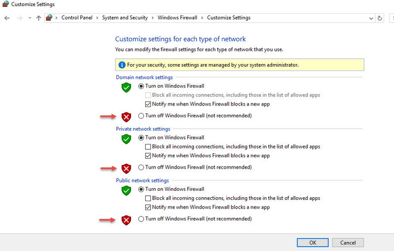Click the Public network settings heading
394x251 pixels.
point(142,180)
